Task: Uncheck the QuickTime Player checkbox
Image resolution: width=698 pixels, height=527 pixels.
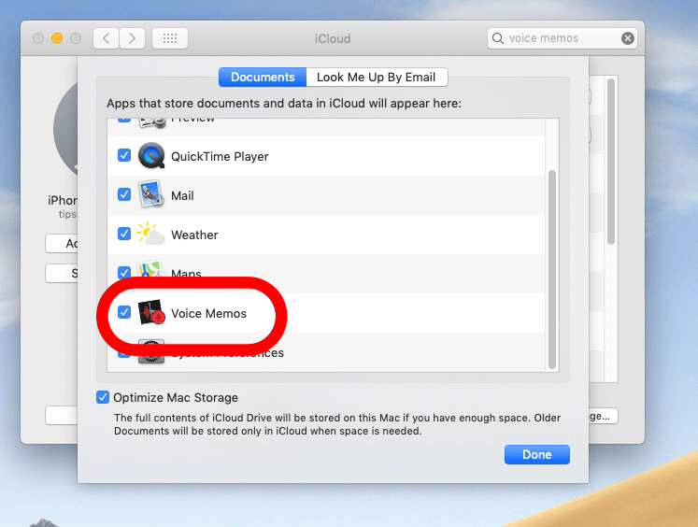Action: 124,155
